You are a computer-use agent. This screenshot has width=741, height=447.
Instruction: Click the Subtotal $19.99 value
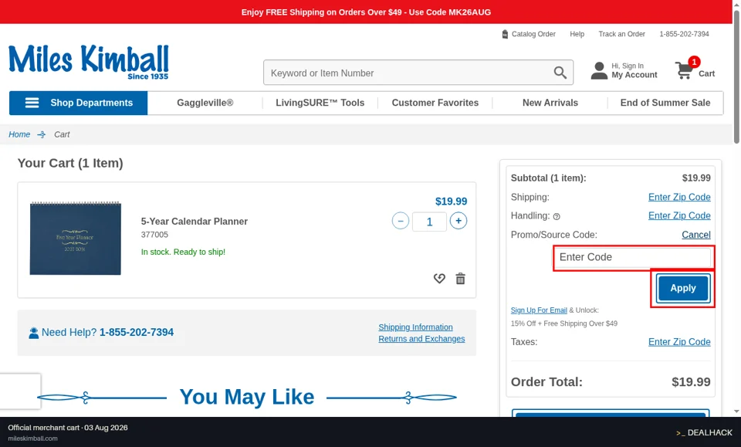pyautogui.click(x=696, y=178)
